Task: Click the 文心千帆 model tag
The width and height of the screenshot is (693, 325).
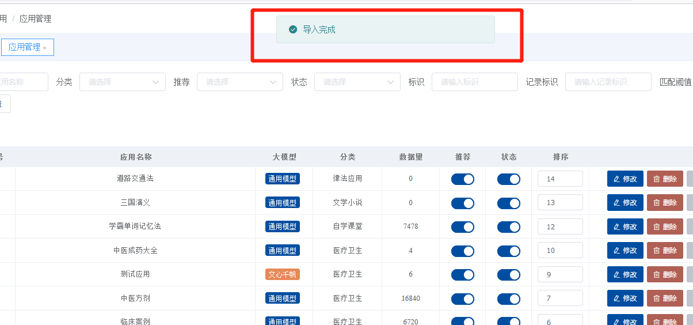Action: point(282,274)
